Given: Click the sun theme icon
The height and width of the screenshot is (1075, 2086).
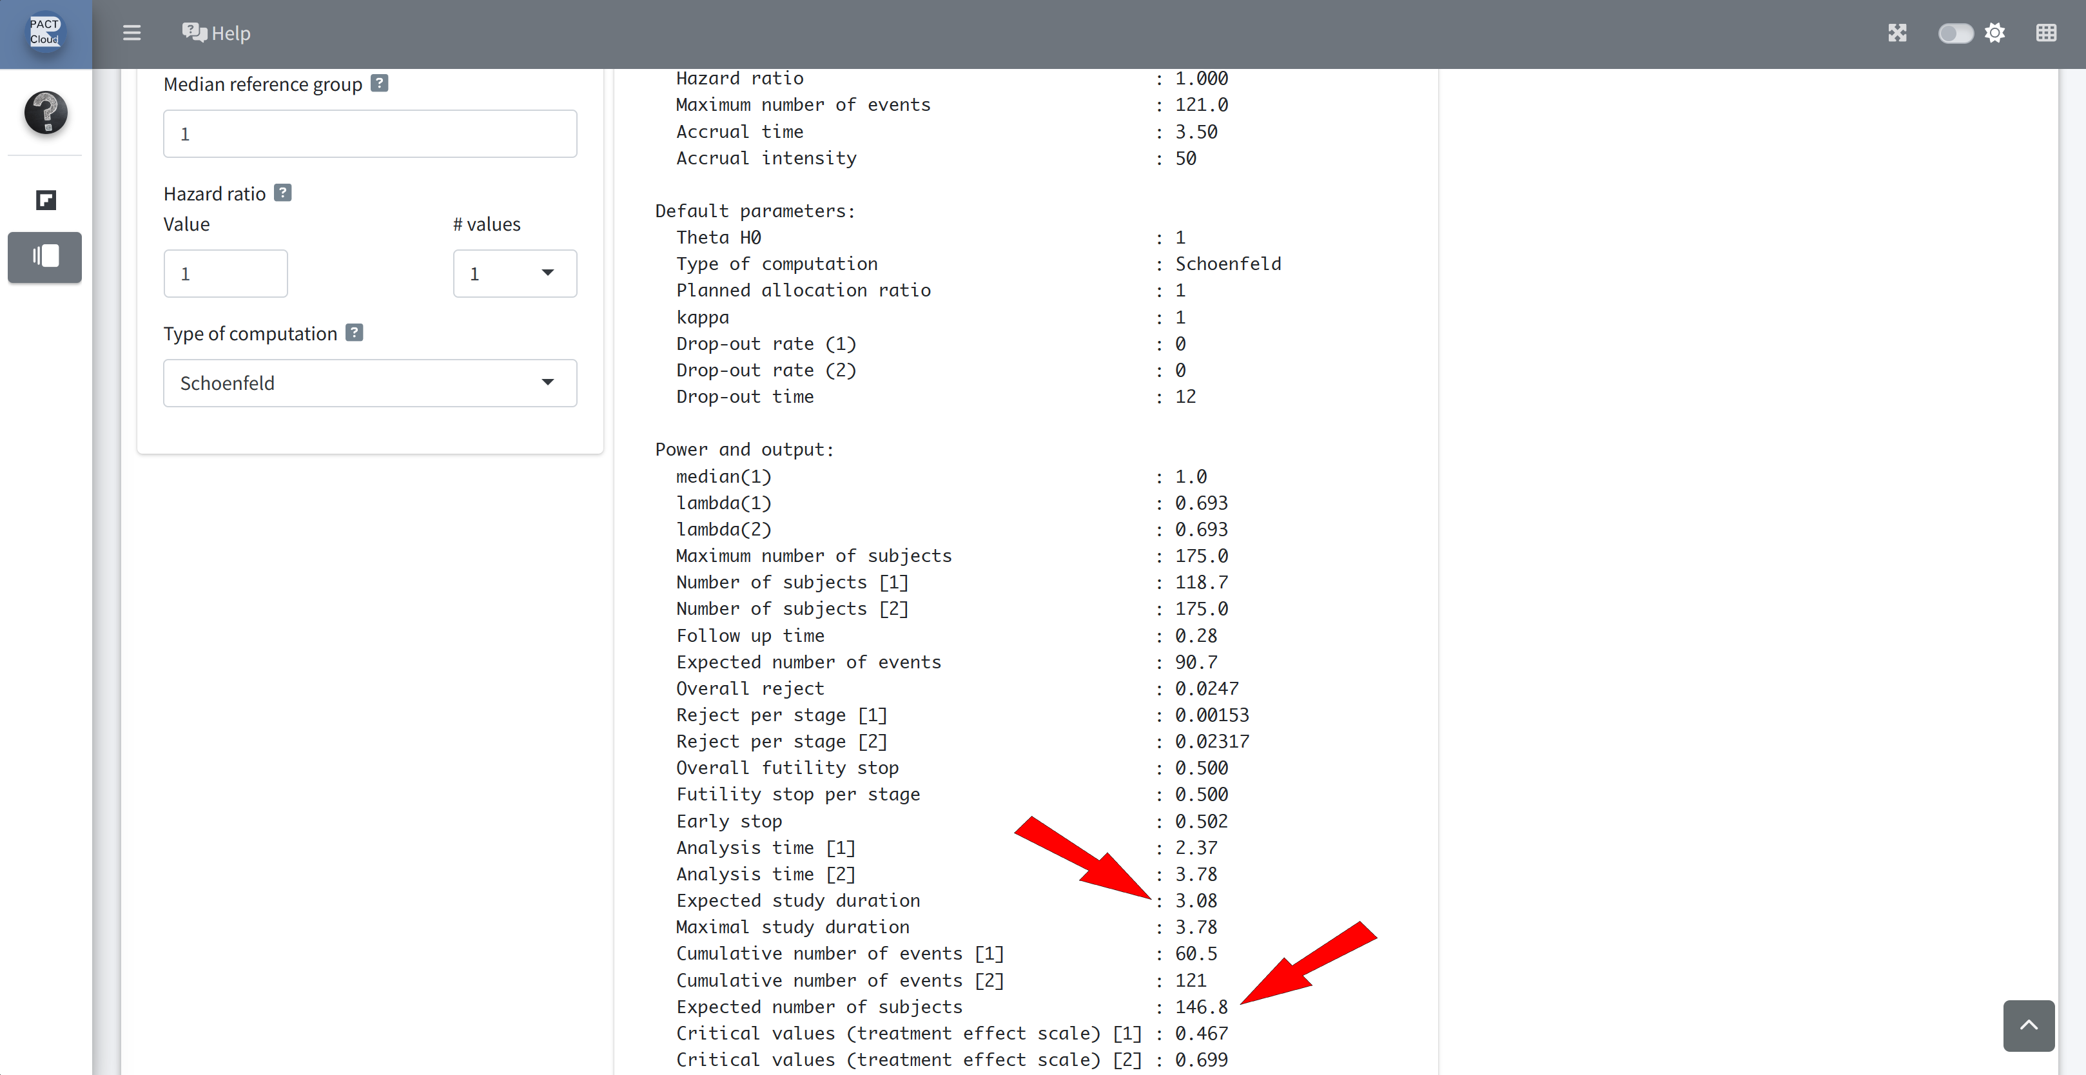Looking at the screenshot, I should coord(1995,33).
